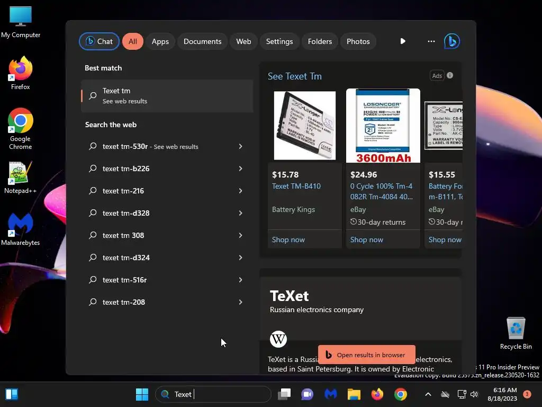The image size is (542, 407).
Task: Expand the texet tm-d328 suggestion arrow
Action: click(241, 213)
